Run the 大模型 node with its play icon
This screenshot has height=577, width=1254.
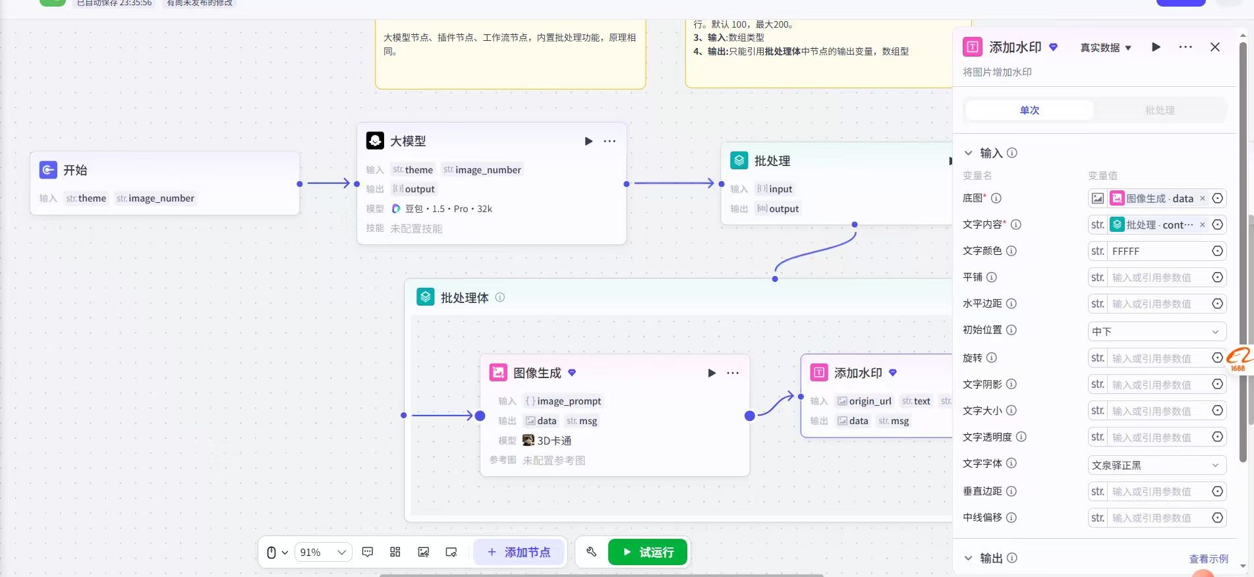[588, 141]
